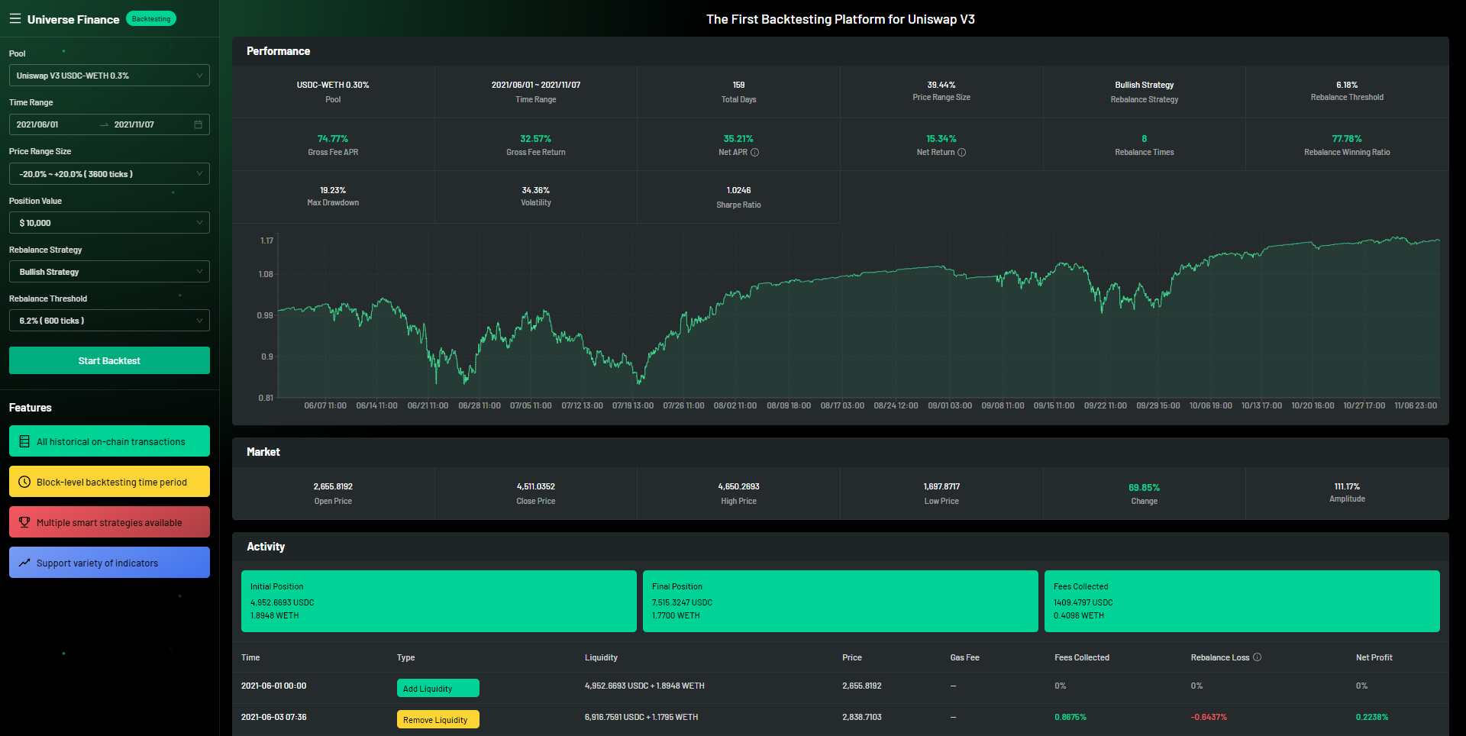Click the Liquidity column header
This screenshot has width=1466, height=736.
pyautogui.click(x=601, y=657)
